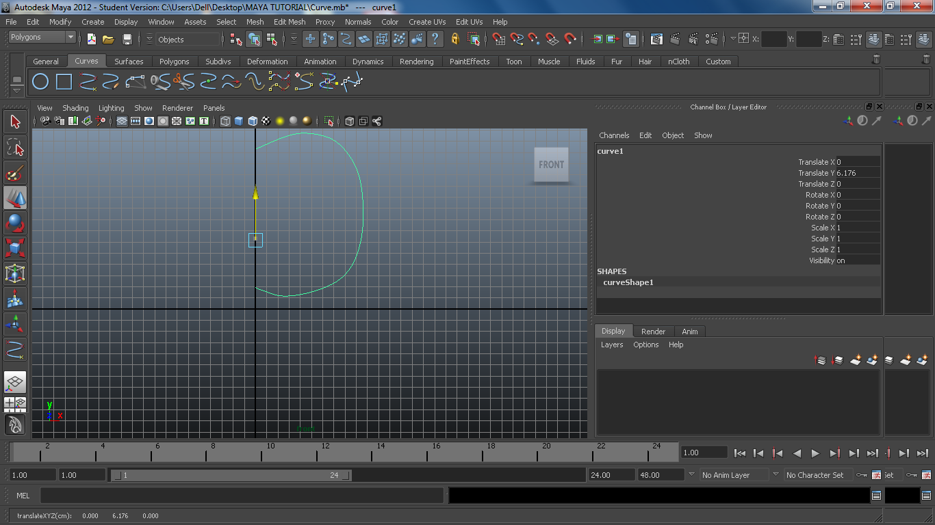Viewport: 935px width, 525px height.
Task: Toggle select by object type mode
Action: pos(255,39)
